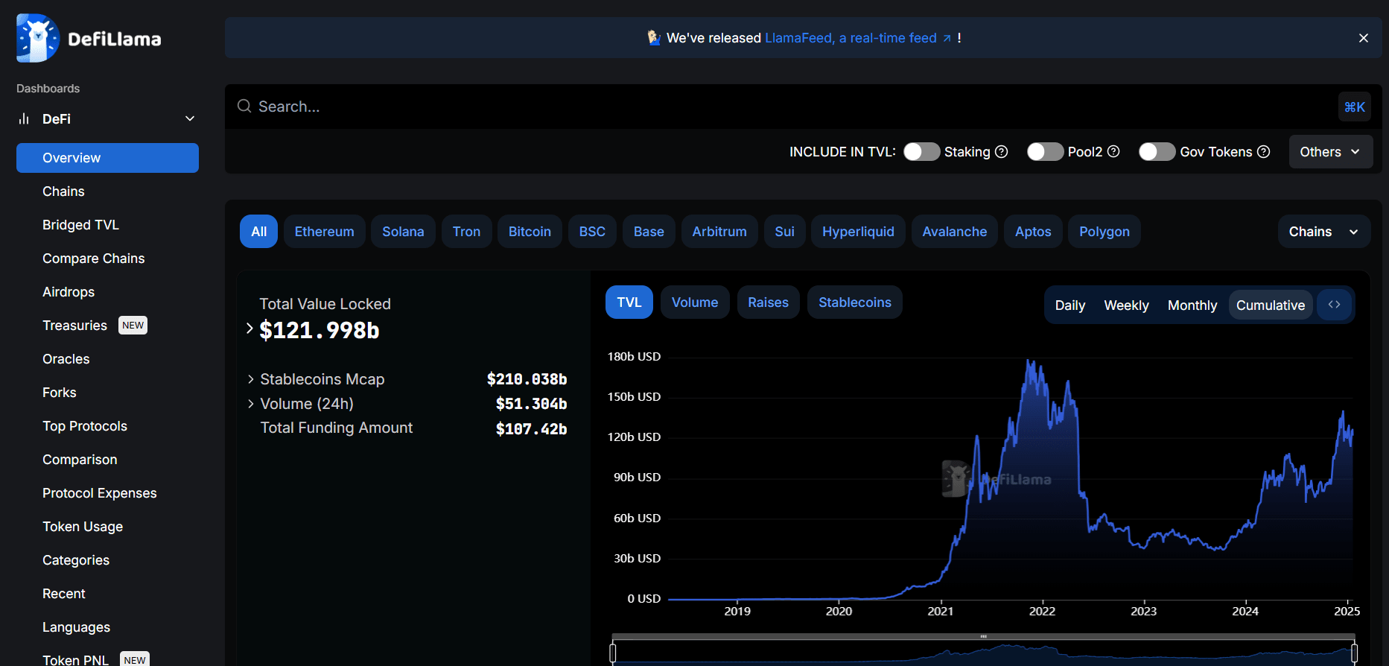Enable the Stablecoins chart series
1389x666 pixels.
[855, 302]
